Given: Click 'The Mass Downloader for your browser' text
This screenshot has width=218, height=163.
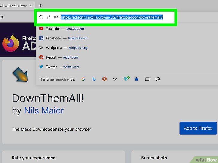Looking at the screenshot, I should [52, 129].
